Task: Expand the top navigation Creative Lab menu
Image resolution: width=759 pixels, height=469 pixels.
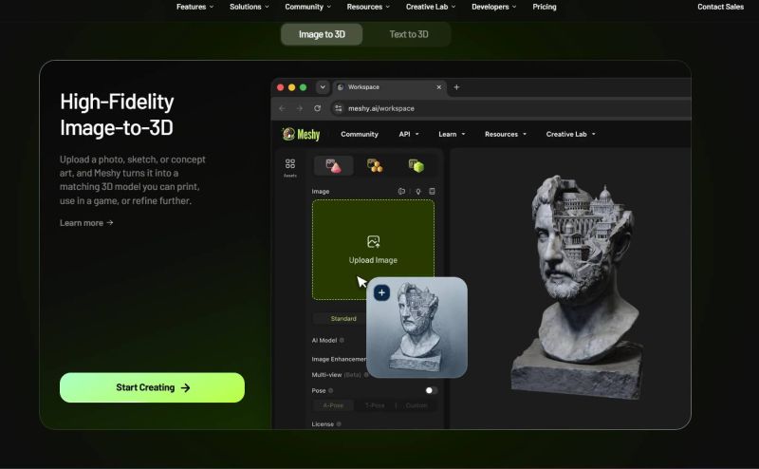Action: pyautogui.click(x=431, y=7)
